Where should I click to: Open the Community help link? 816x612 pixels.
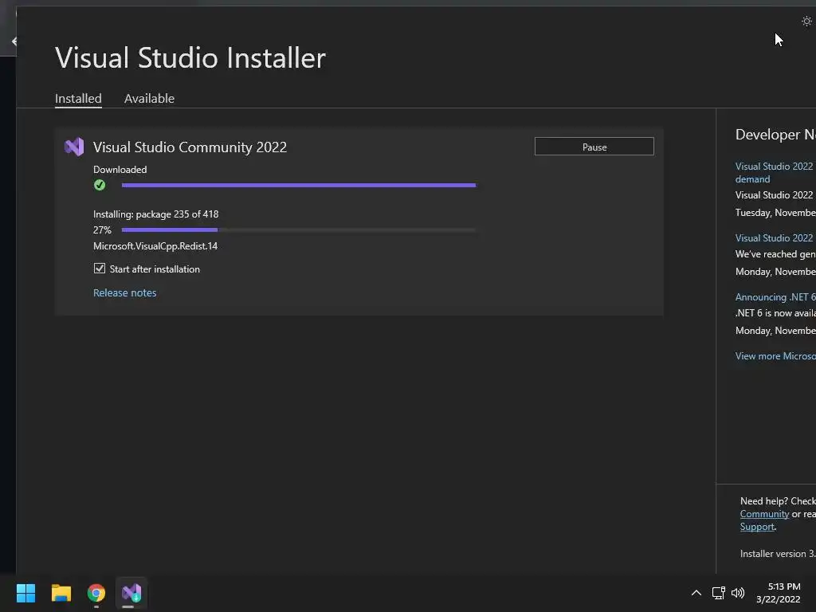pyautogui.click(x=764, y=514)
